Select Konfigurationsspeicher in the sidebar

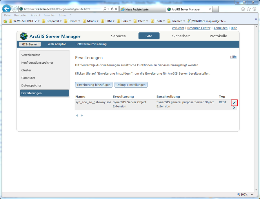pyautogui.click(x=44, y=62)
